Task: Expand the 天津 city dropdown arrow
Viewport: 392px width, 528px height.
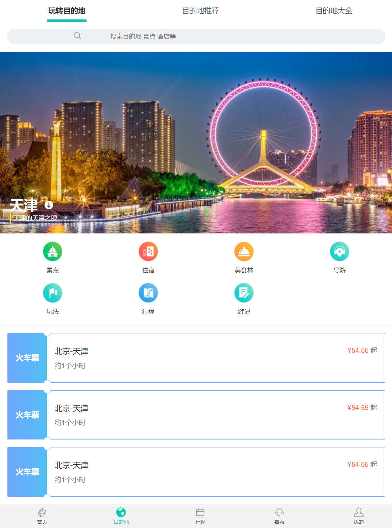Action: [49, 205]
